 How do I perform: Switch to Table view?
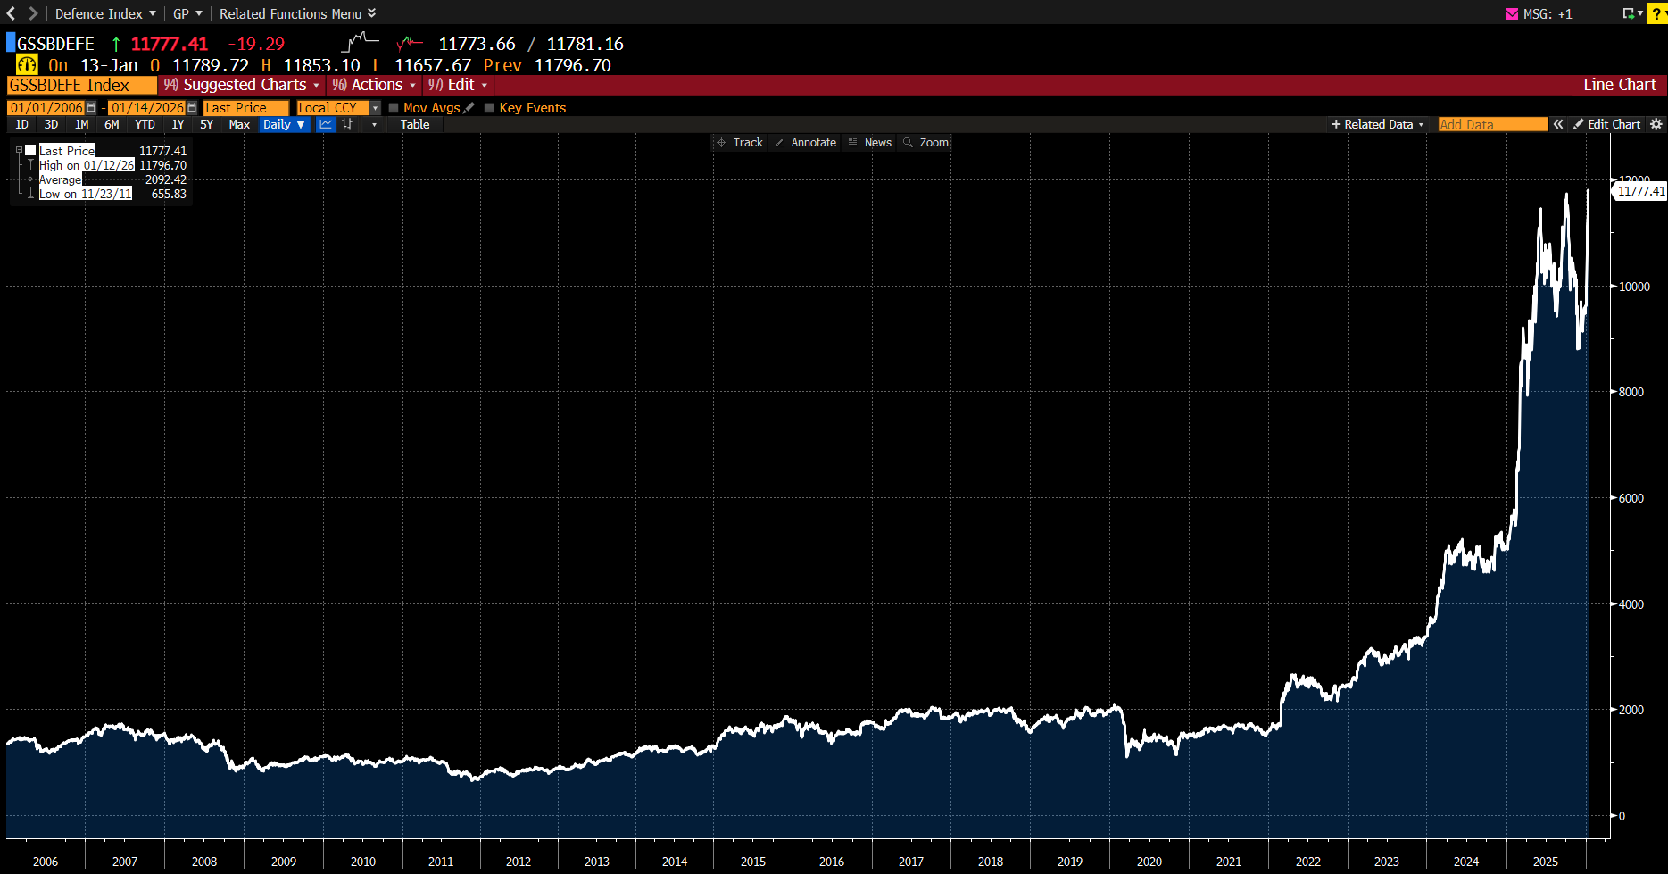point(415,125)
